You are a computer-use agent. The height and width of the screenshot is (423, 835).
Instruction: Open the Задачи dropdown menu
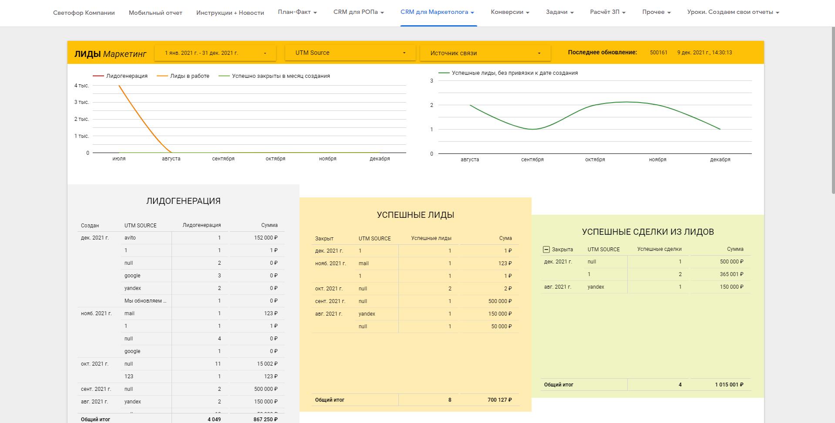(559, 12)
